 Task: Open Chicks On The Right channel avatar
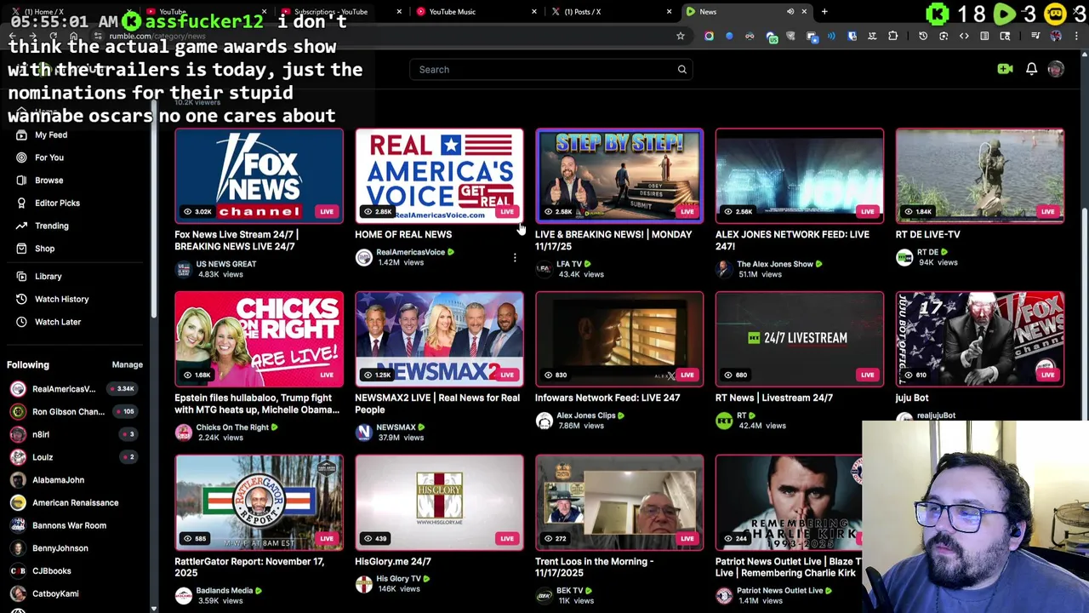[183, 433]
